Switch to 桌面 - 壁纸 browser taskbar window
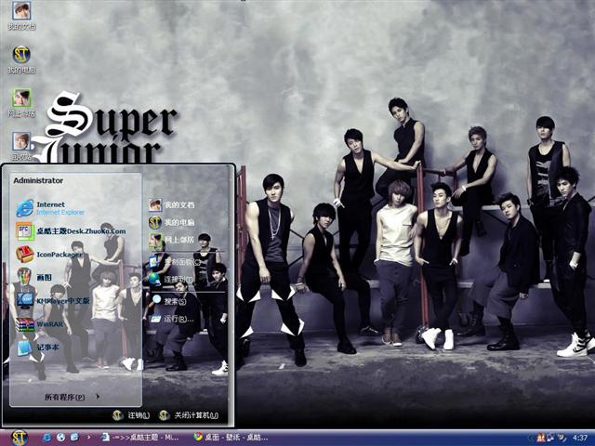 pos(231,438)
